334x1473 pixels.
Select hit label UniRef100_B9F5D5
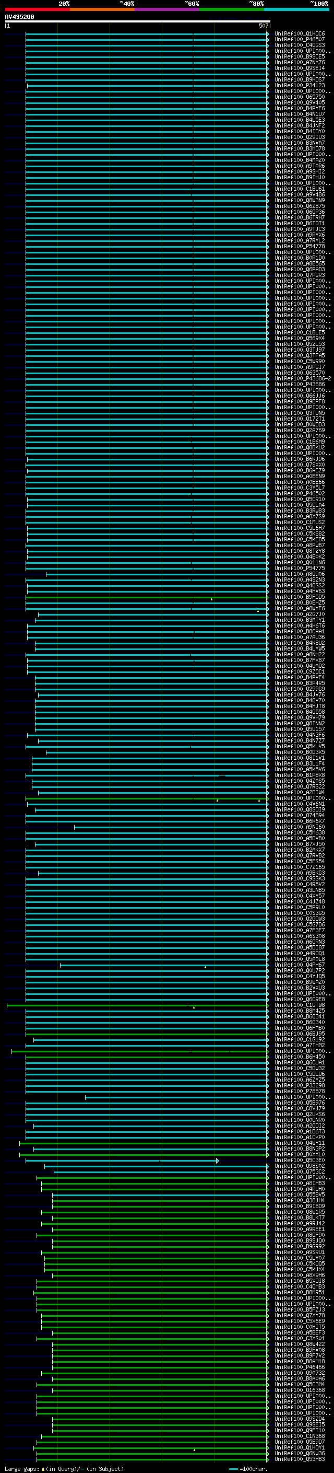tap(299, 597)
